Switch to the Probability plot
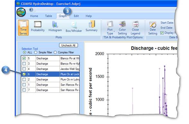Image resolution: width=189 pixels, height=124 pixels. coord(38,27)
